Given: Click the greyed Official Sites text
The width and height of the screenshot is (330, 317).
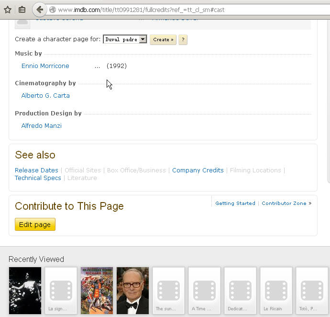Looking at the screenshot, I should [x=83, y=170].
